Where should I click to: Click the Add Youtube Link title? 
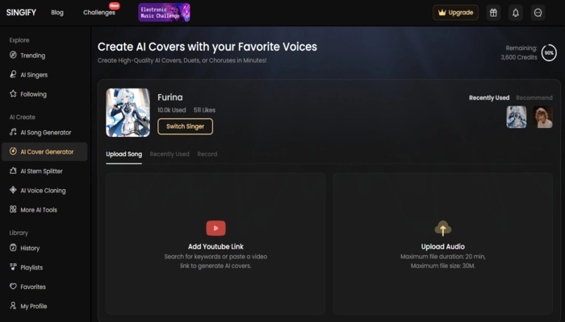tap(216, 246)
